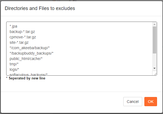
Task: Click the textarea resize handle corner
Action: (x=155, y=74)
